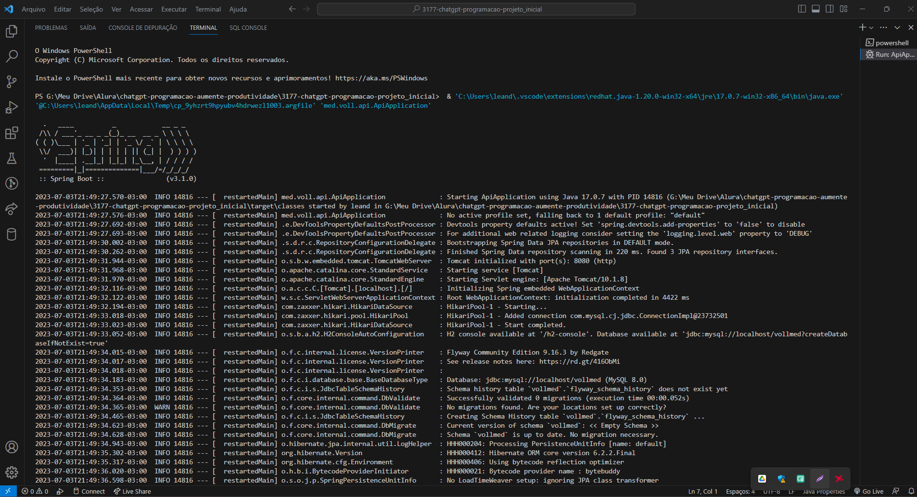Switch to the PROBLEMAS tab
The height and width of the screenshot is (497, 917).
(x=51, y=28)
